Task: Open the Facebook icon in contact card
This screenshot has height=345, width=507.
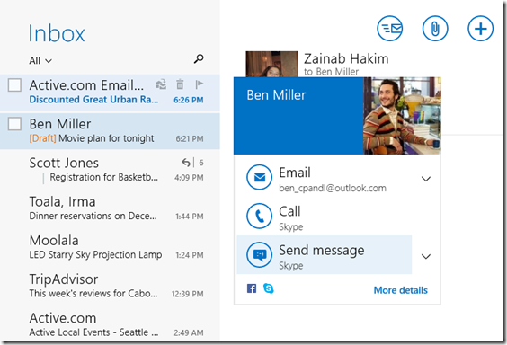Action: (x=252, y=288)
